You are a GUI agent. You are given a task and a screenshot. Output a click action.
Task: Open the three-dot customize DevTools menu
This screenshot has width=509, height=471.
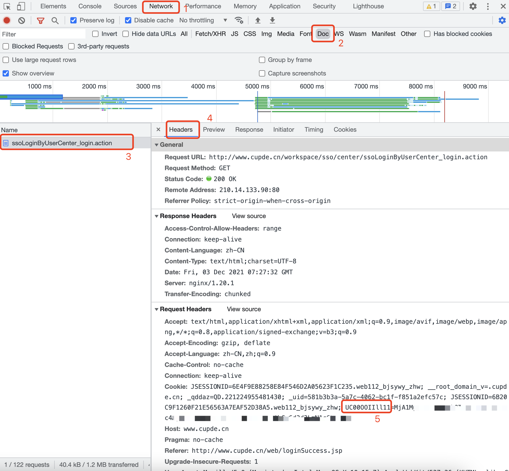tap(488, 6)
